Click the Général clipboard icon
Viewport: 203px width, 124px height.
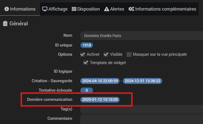coord(5,24)
